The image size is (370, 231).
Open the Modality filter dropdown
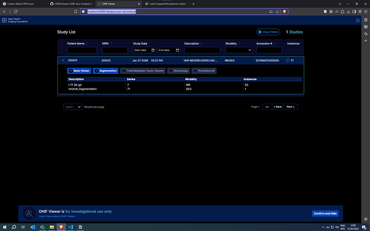[239, 50]
